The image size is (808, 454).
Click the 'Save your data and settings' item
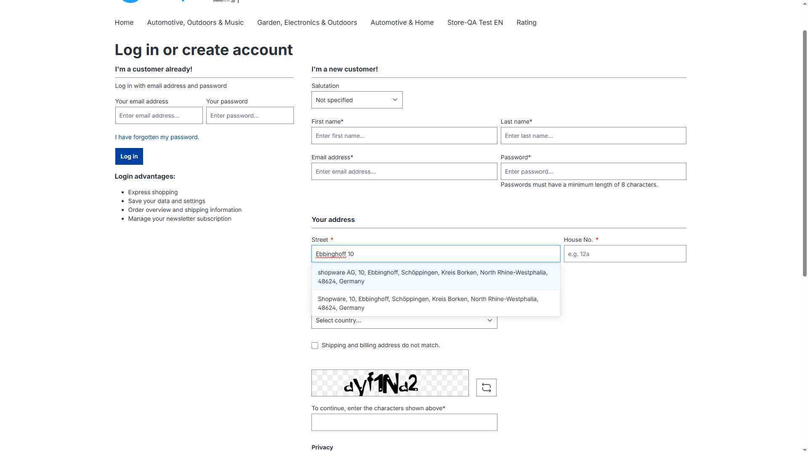(x=167, y=201)
